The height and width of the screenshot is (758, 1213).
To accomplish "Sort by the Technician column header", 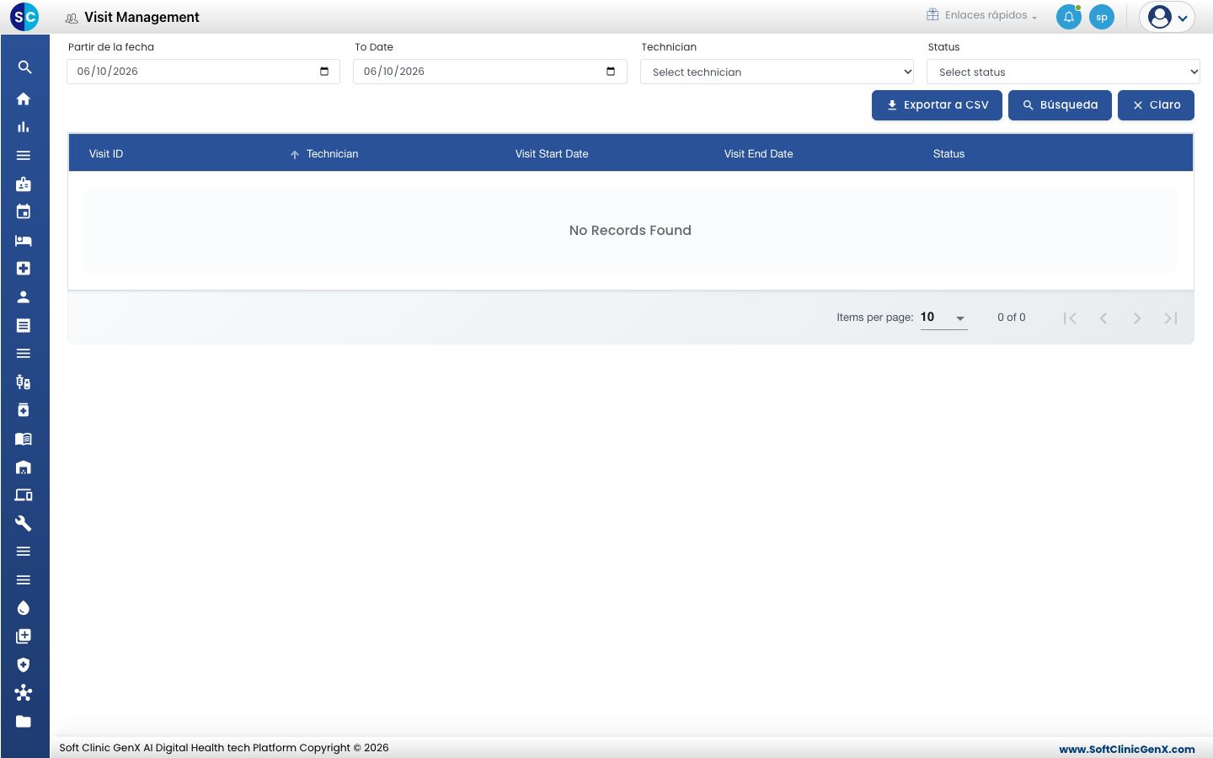I will coord(332,154).
